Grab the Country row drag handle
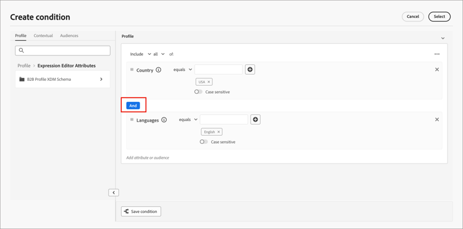463x229 pixels. click(132, 70)
